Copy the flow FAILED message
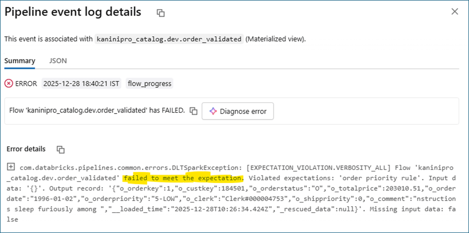Viewport: 469px width, 233px height. point(193,111)
